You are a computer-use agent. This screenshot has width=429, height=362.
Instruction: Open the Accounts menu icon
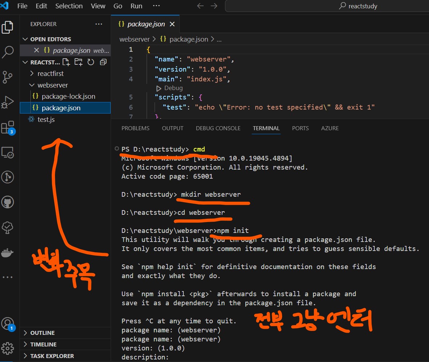point(8,324)
